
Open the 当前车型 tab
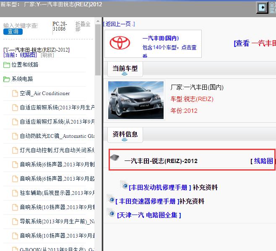(125, 68)
